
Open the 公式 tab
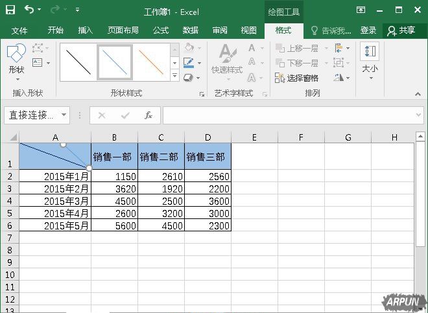[161, 30]
